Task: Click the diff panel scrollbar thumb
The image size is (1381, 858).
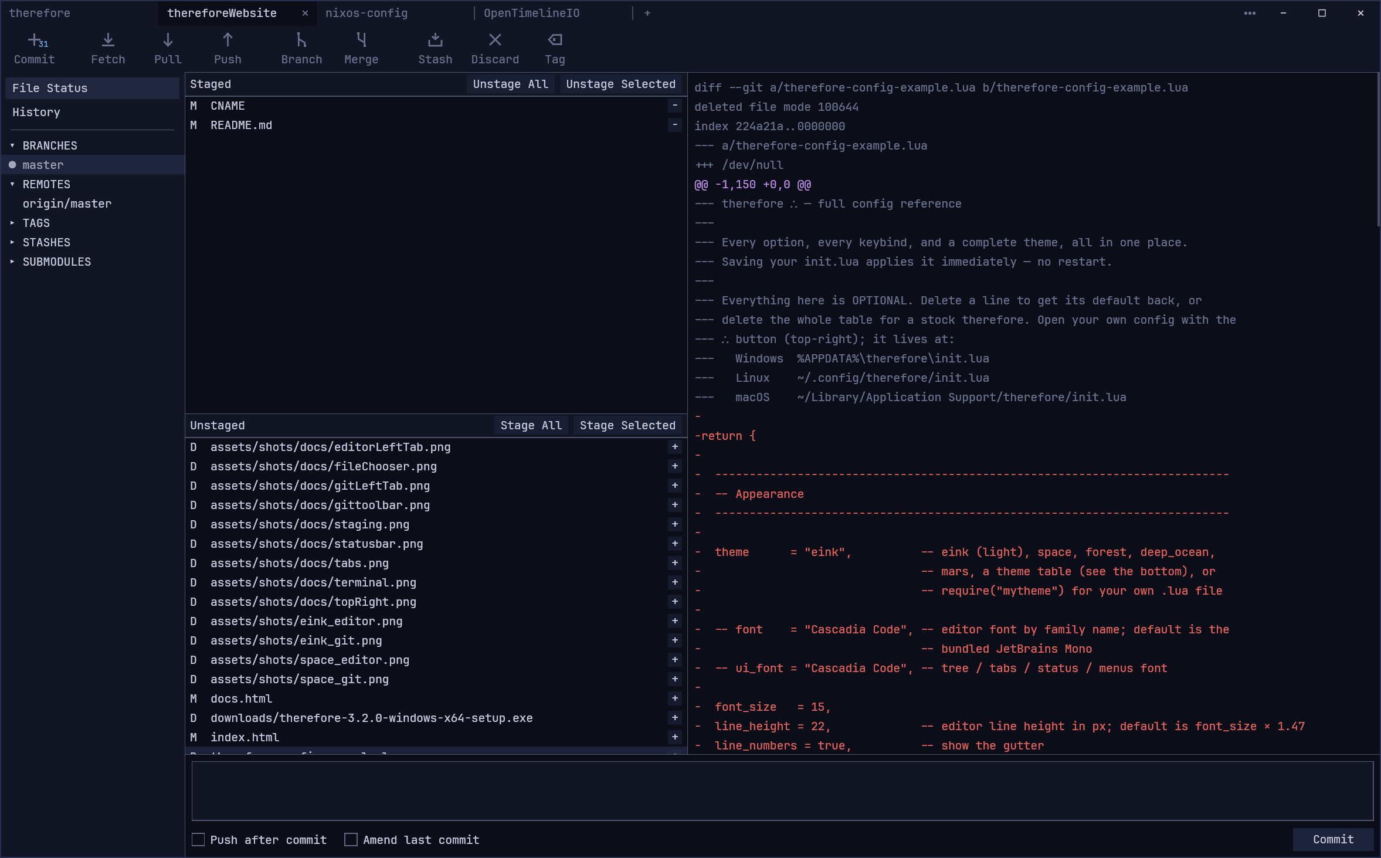Action: (x=1378, y=150)
